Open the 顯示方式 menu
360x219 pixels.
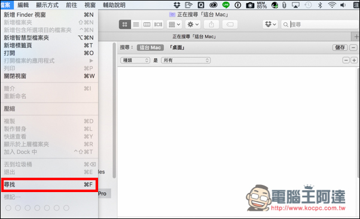[47, 5]
